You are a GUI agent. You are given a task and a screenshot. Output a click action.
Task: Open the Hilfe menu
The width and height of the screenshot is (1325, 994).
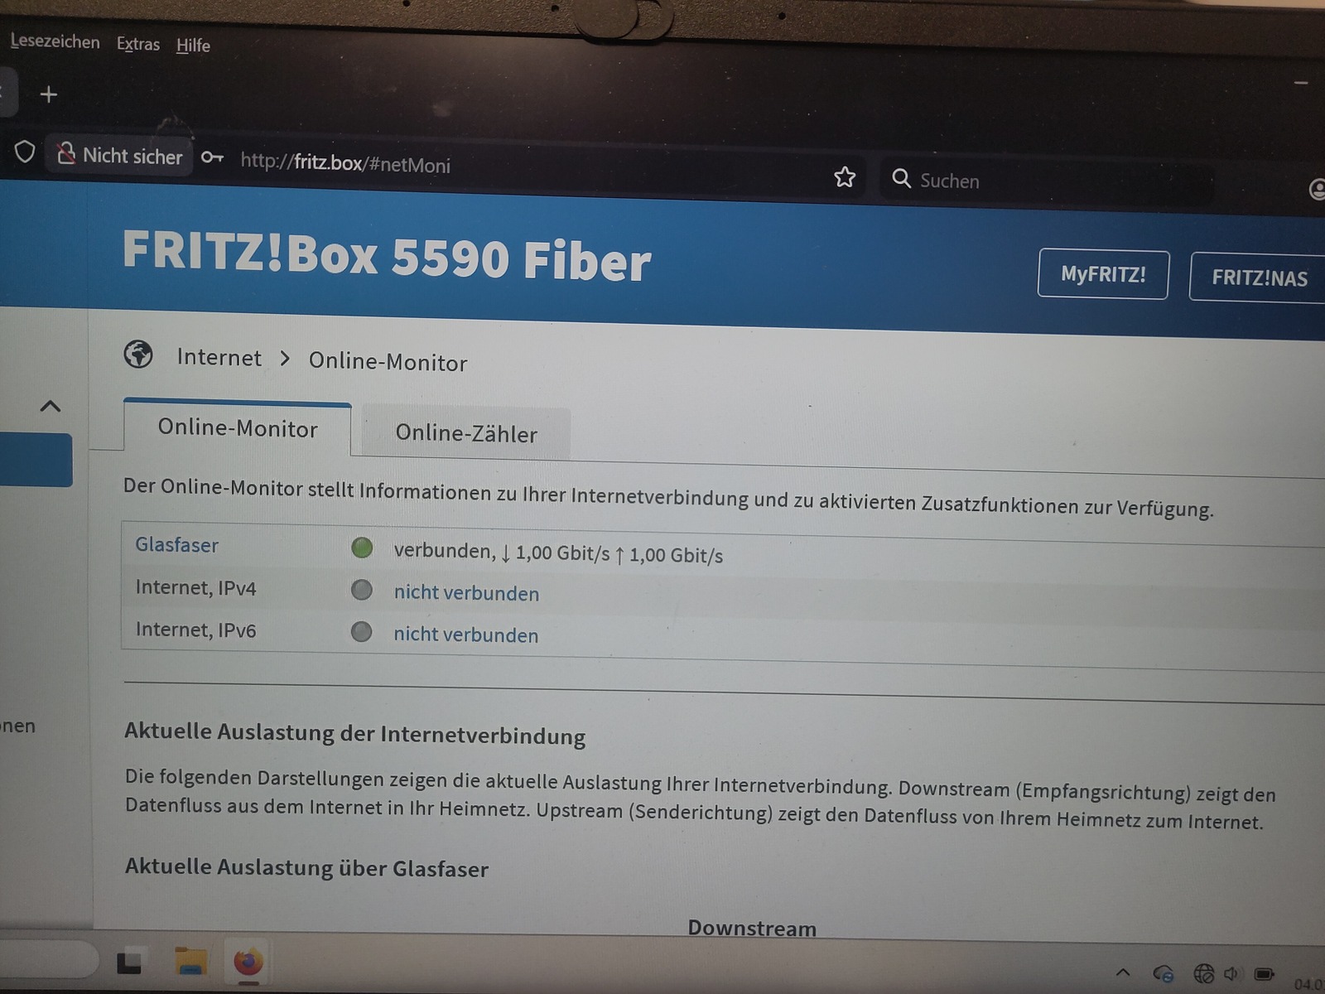pos(193,46)
